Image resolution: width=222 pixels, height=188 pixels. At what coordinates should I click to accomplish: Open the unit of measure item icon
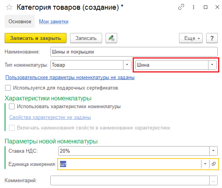(213, 164)
